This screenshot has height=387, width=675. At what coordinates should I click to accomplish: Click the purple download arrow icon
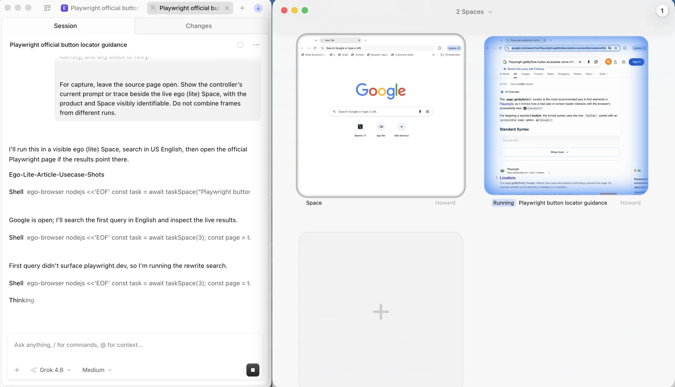(x=258, y=8)
